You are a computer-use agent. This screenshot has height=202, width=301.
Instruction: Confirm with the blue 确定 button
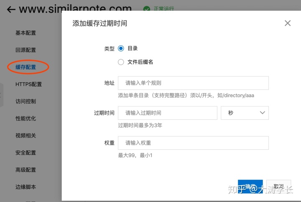(x=250, y=187)
